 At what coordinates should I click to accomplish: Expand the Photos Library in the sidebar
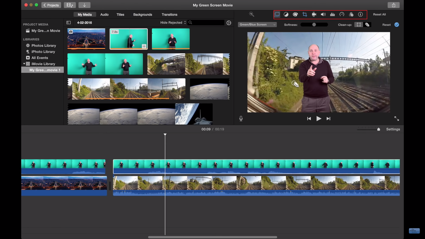coord(43,45)
